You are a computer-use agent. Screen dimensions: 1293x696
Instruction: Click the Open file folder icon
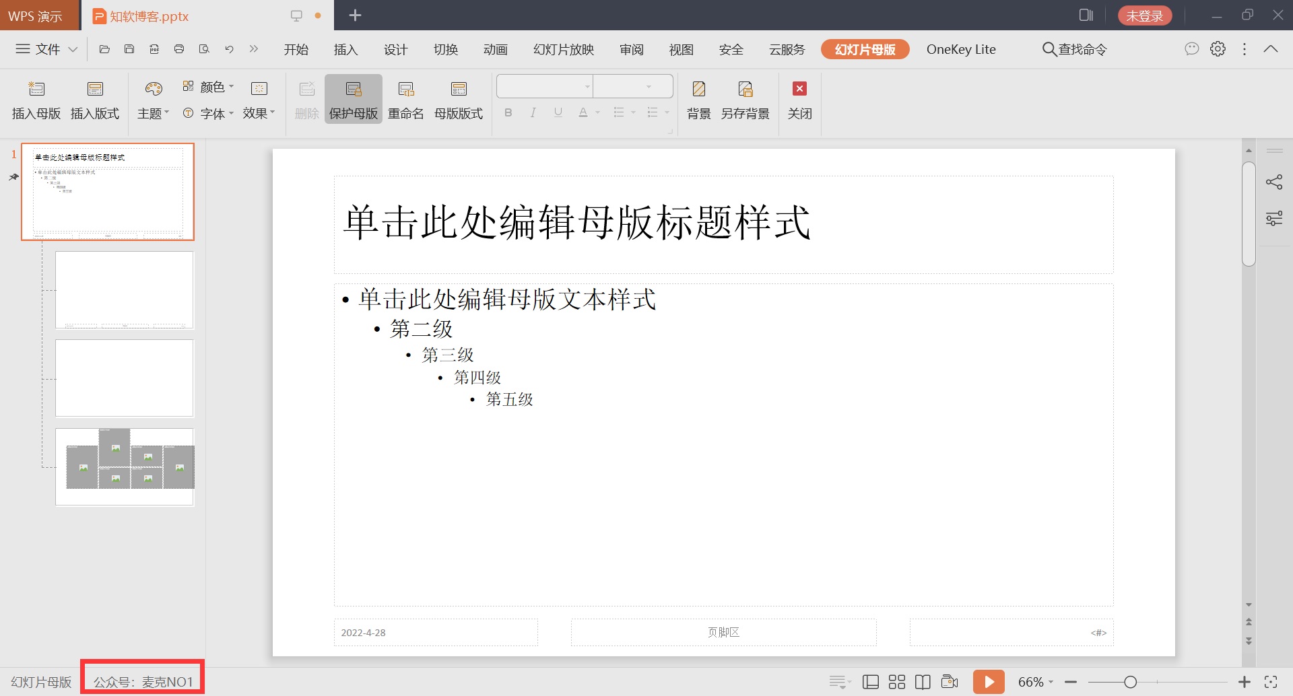(104, 49)
